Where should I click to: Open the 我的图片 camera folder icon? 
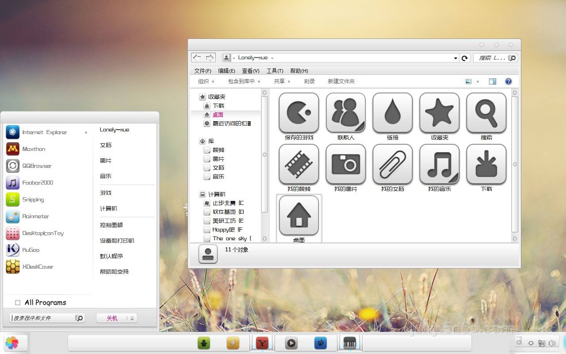click(346, 164)
